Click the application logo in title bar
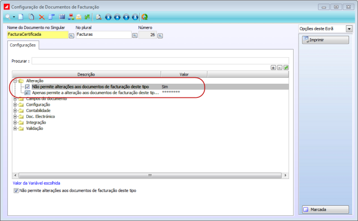Screen dimensions: 358x221 pos(7,7)
